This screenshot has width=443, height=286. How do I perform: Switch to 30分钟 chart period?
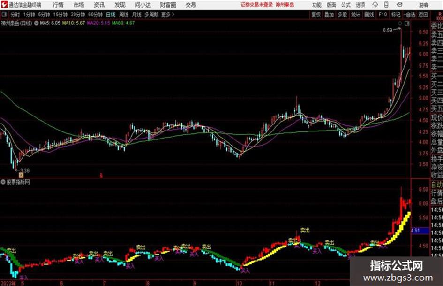pyautogui.click(x=78, y=15)
